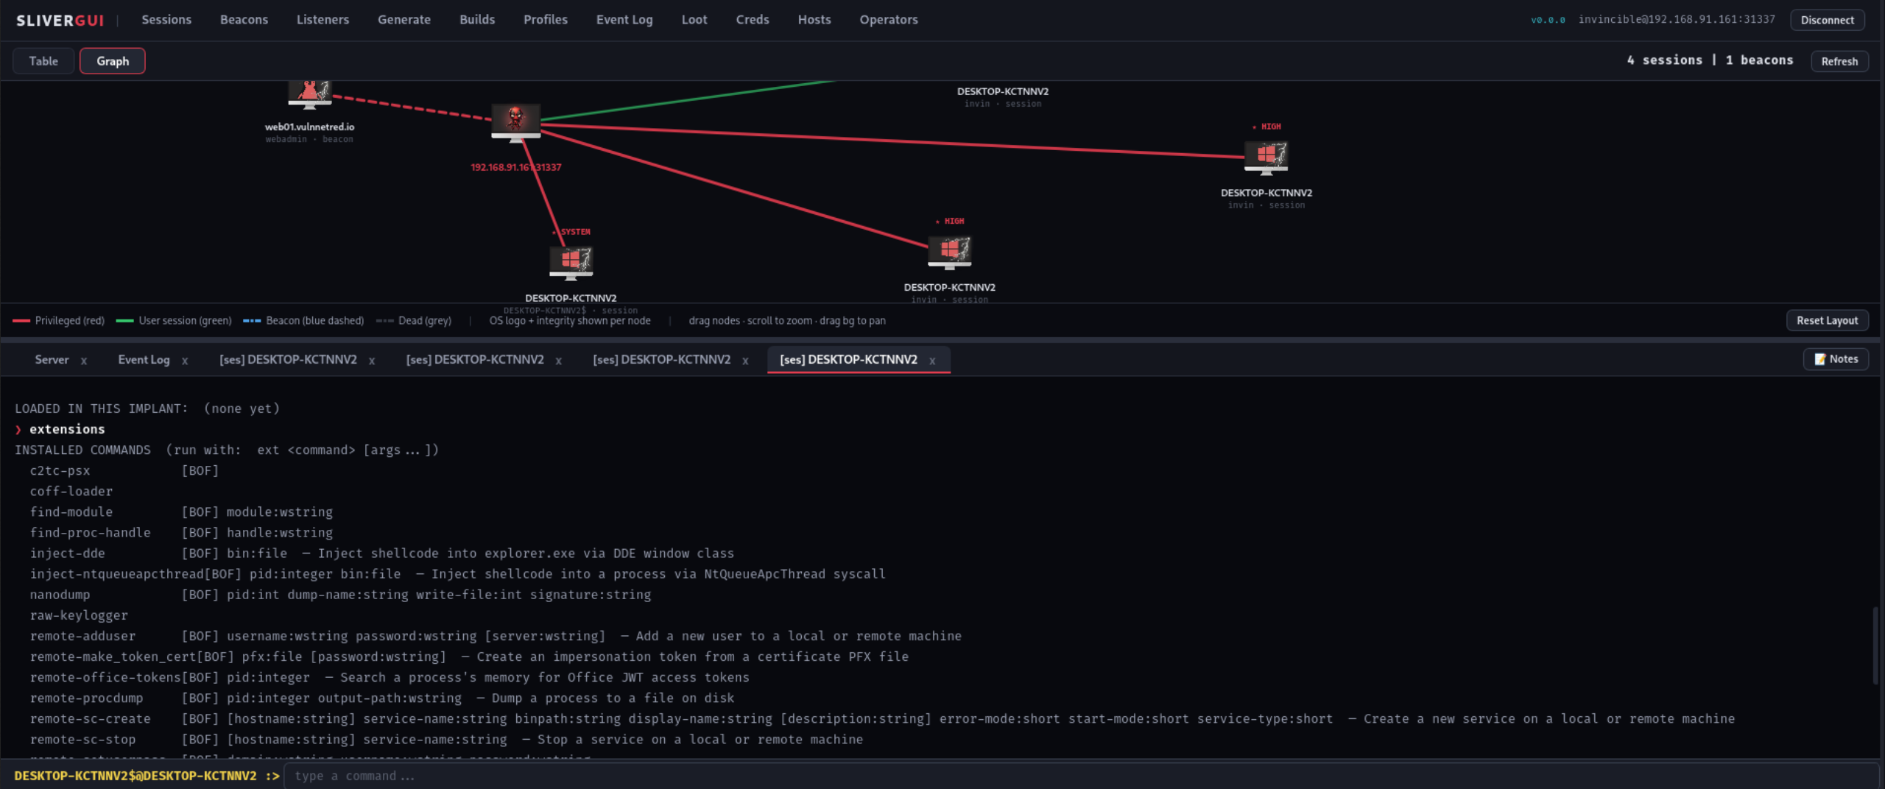1885x789 pixels.
Task: Reset the graph layout
Action: click(x=1827, y=320)
